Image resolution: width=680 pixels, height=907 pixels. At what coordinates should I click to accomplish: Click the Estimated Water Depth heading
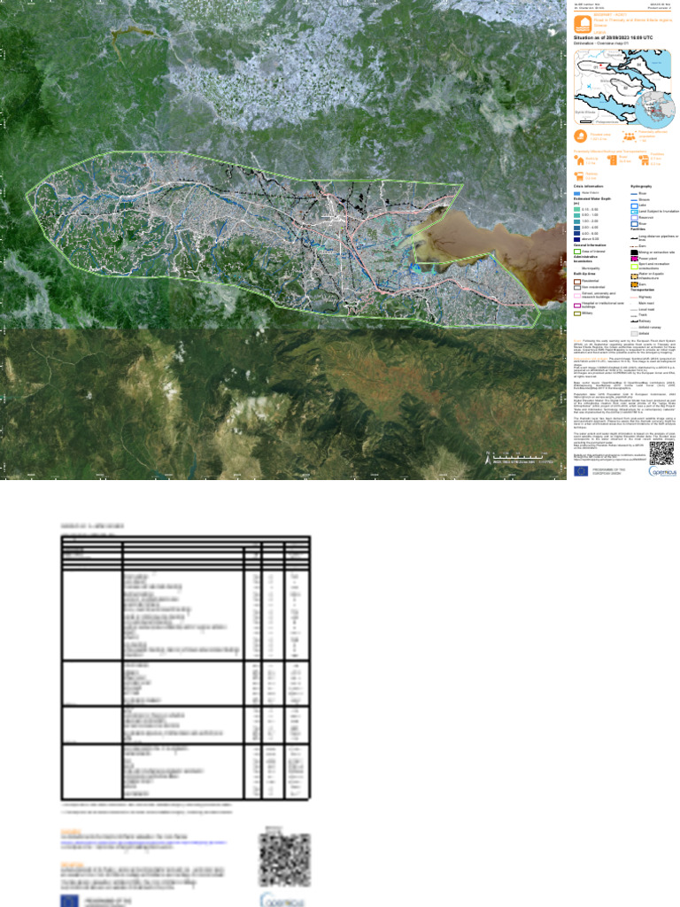592,199
